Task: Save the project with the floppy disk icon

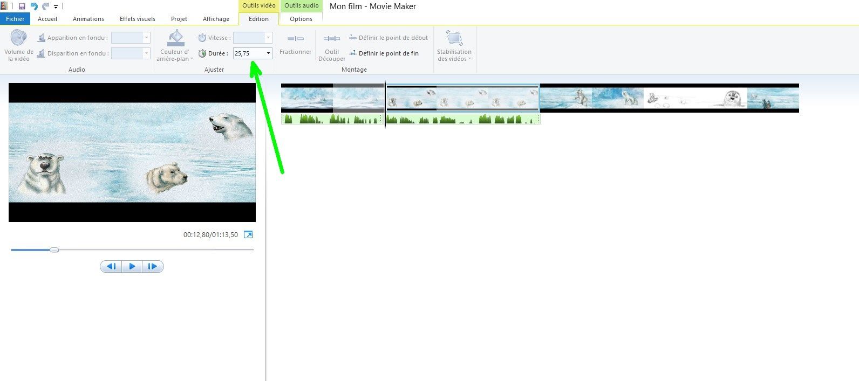Action: pyautogui.click(x=22, y=6)
